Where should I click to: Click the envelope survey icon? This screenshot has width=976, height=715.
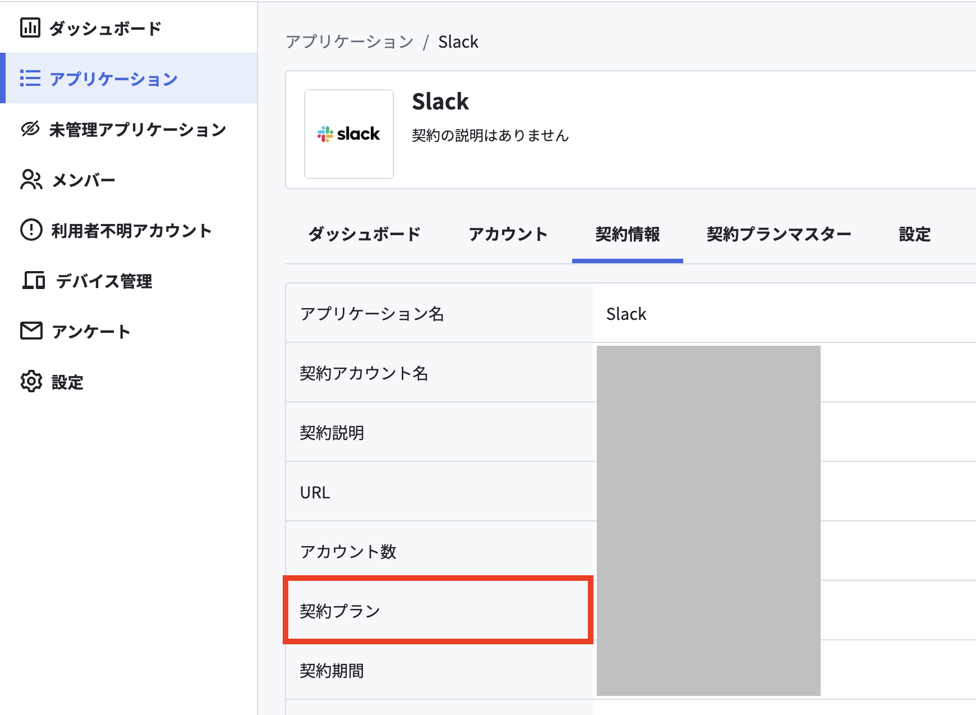(x=31, y=331)
